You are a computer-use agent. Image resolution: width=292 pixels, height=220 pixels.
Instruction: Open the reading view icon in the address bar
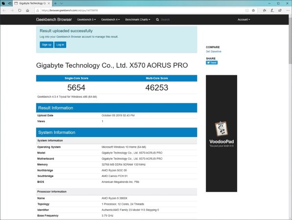(247, 10)
